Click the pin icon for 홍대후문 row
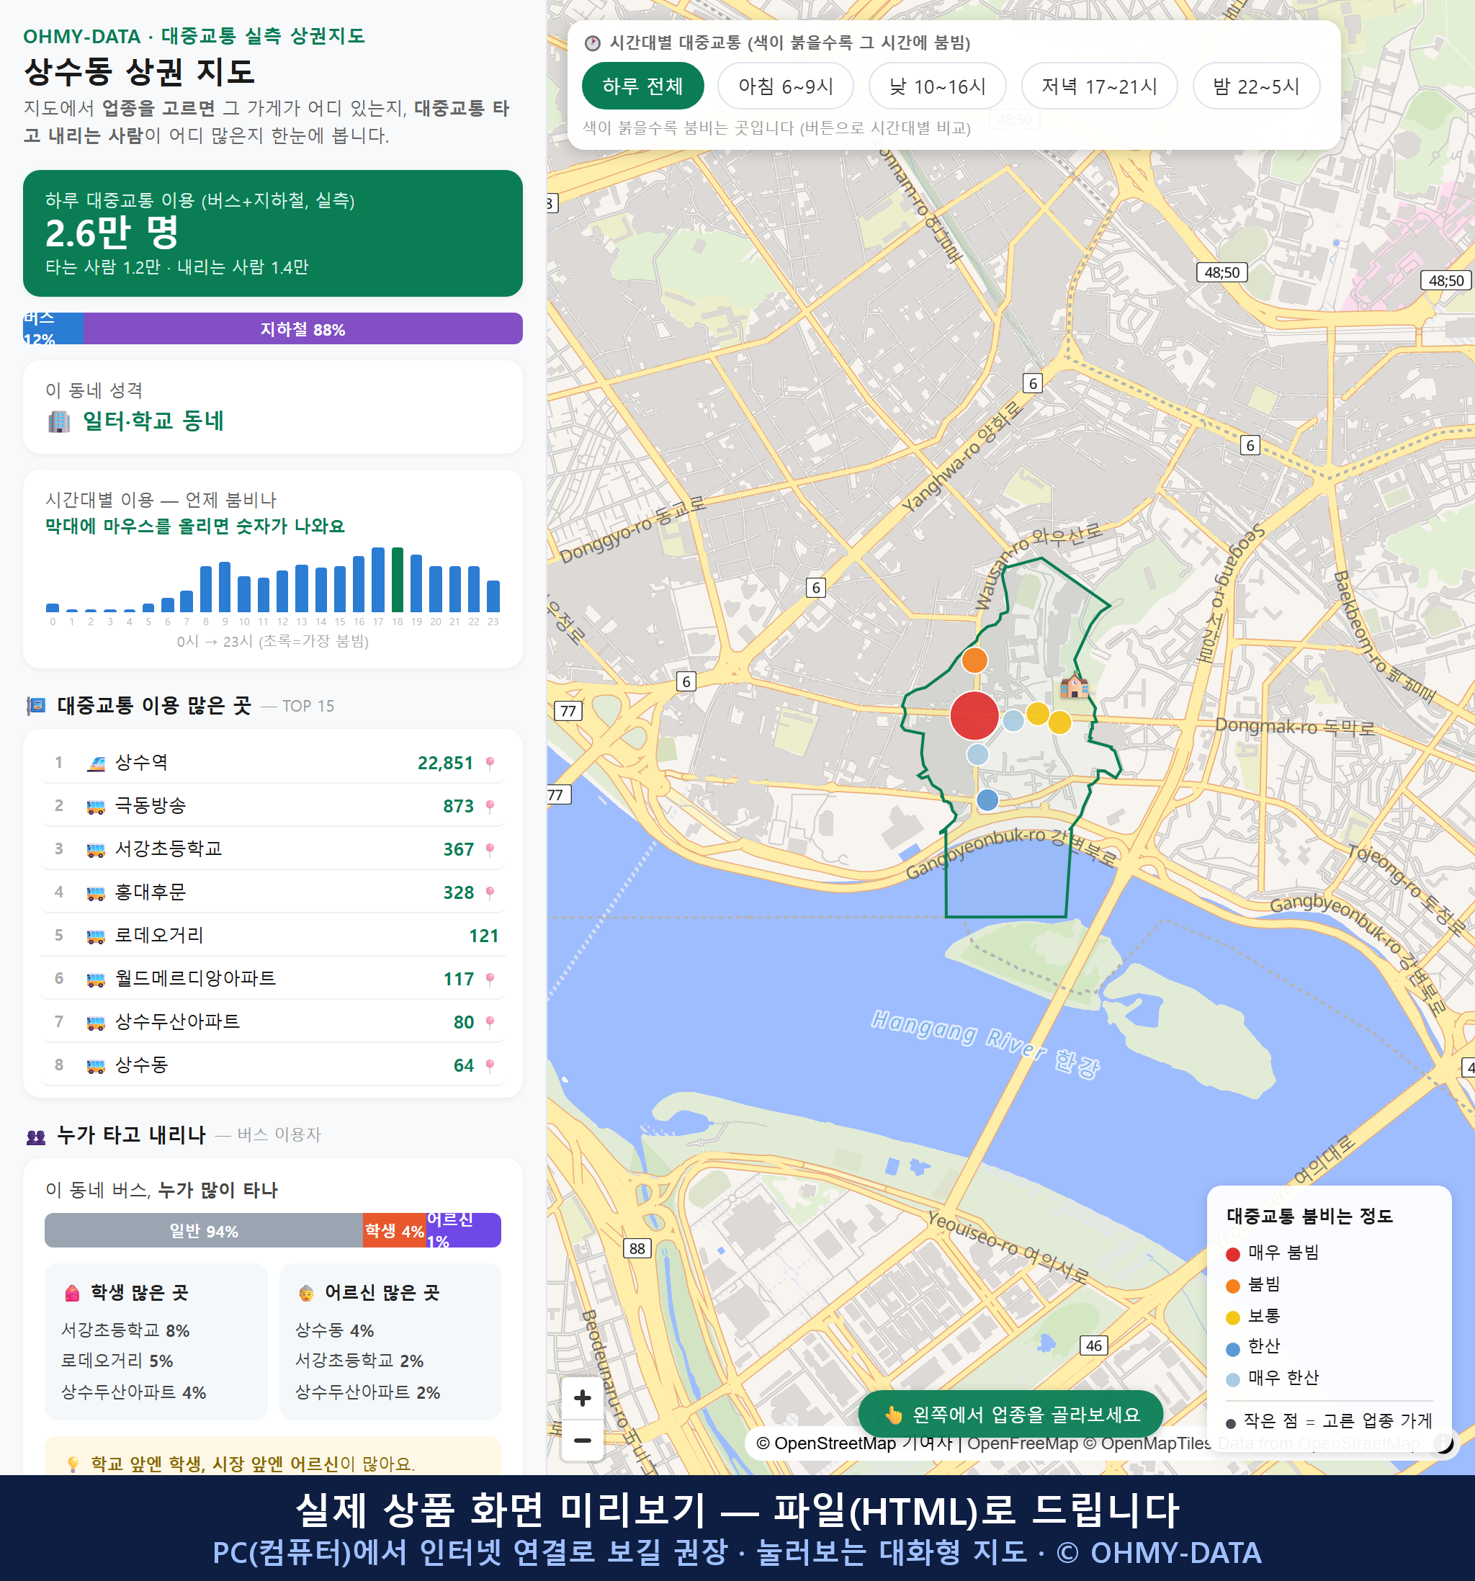This screenshot has width=1475, height=1581. pos(490,892)
